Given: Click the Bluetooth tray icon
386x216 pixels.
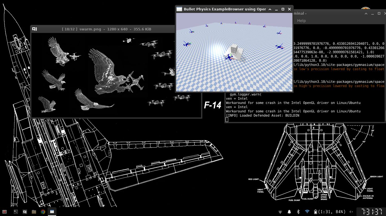Looking at the screenshot, I should tap(298, 211).
